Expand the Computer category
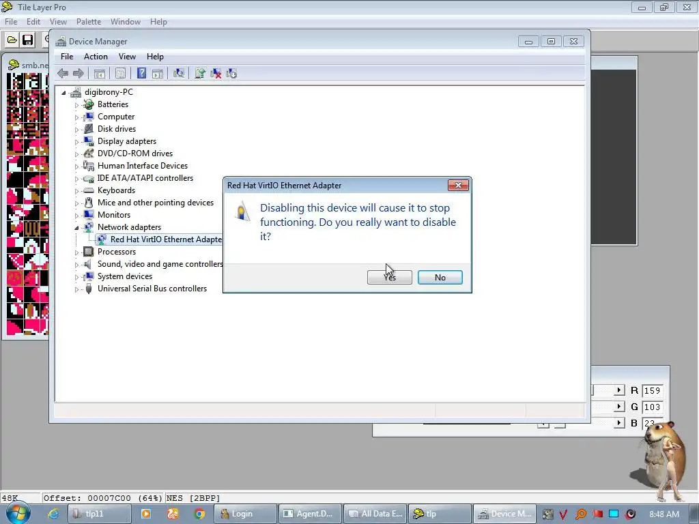 76,117
